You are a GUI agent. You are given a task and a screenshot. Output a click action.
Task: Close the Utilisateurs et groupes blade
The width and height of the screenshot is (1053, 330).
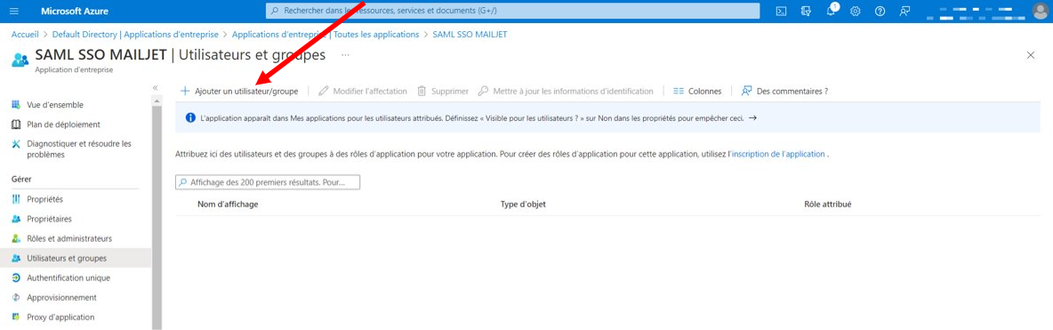tap(1031, 55)
